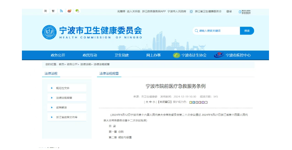The image size is (292, 150).
Task: Pick the yellow eye-protection color swatch
Action: 191,103
